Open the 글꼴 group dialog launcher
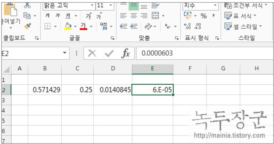 click(x=113, y=38)
